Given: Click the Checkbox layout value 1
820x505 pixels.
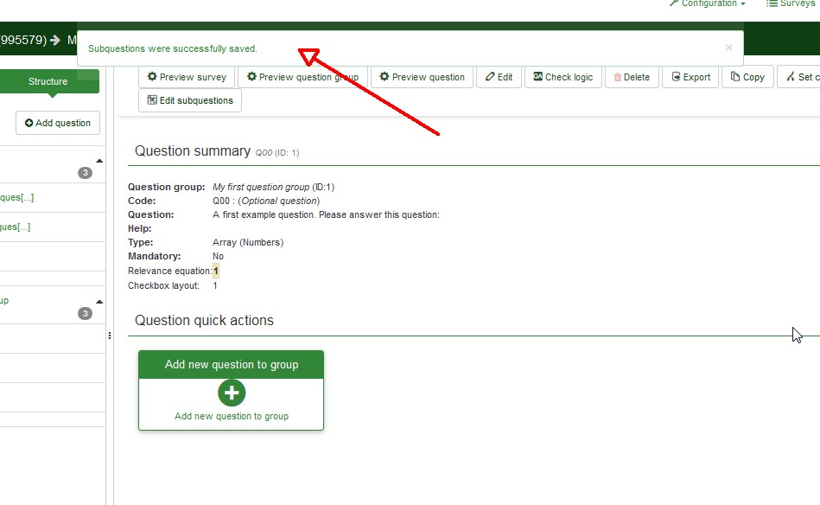Looking at the screenshot, I should point(215,285).
